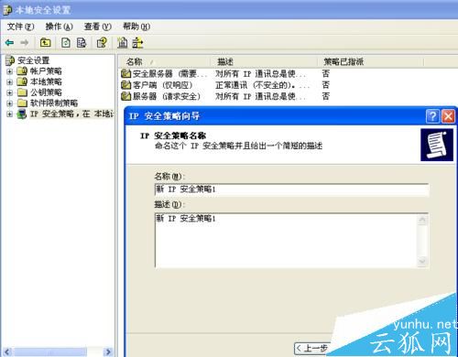Screen dimensions: 458x357
Task: Click the Up one level folder icon
Action: coord(46,42)
